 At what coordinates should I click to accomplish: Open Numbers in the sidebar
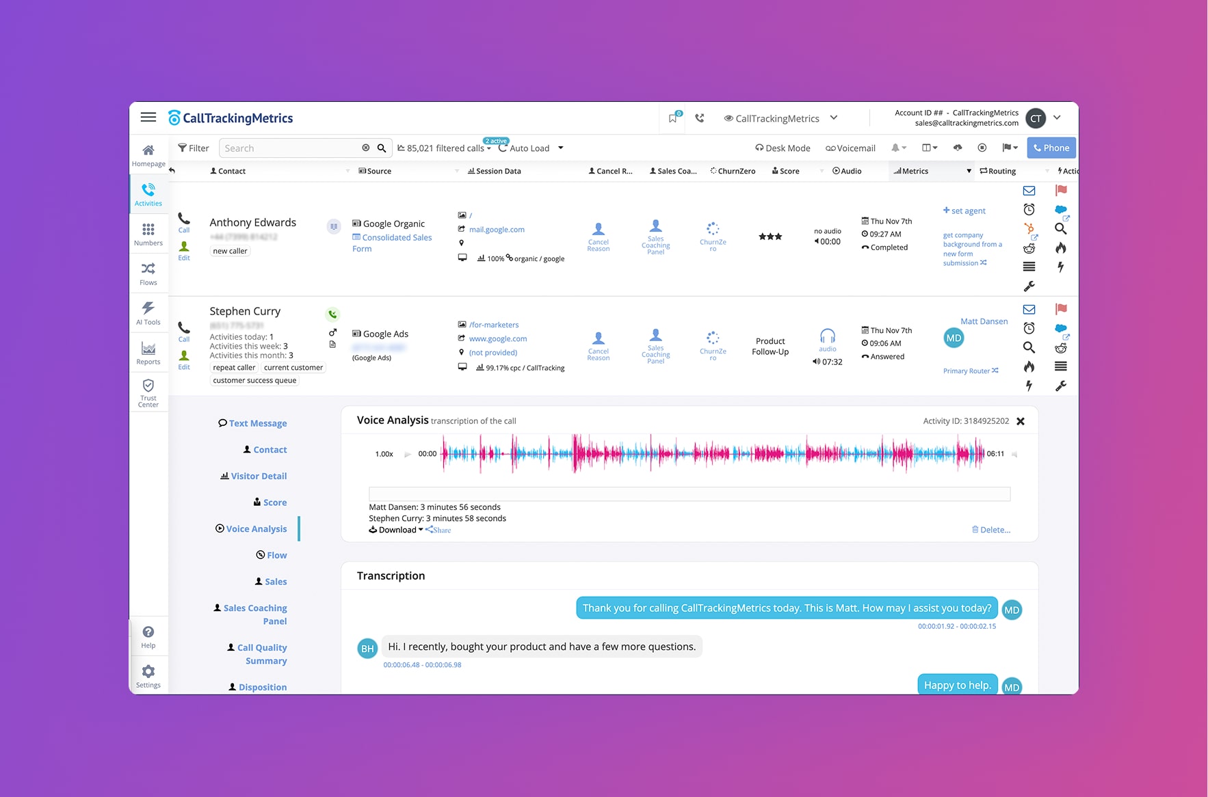click(148, 234)
